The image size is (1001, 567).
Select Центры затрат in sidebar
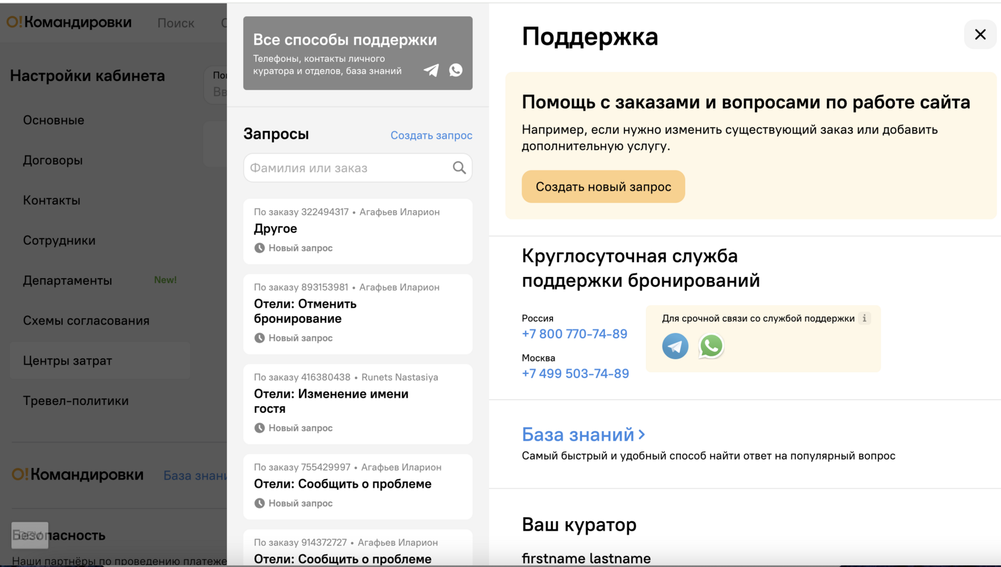pyautogui.click(x=100, y=360)
